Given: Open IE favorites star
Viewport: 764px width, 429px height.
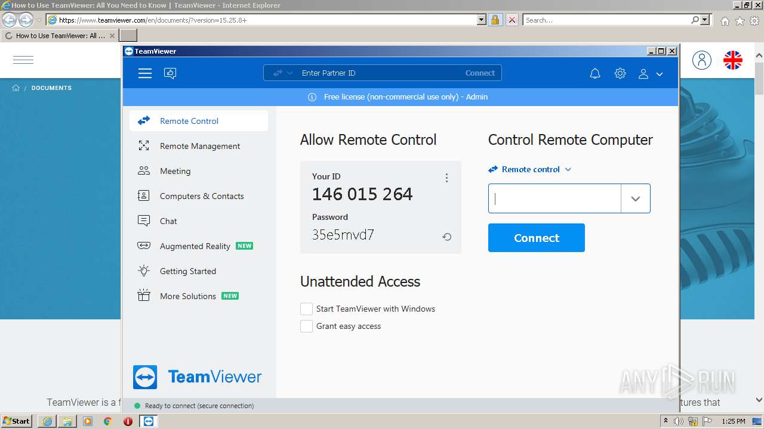Looking at the screenshot, I should click(x=740, y=21).
